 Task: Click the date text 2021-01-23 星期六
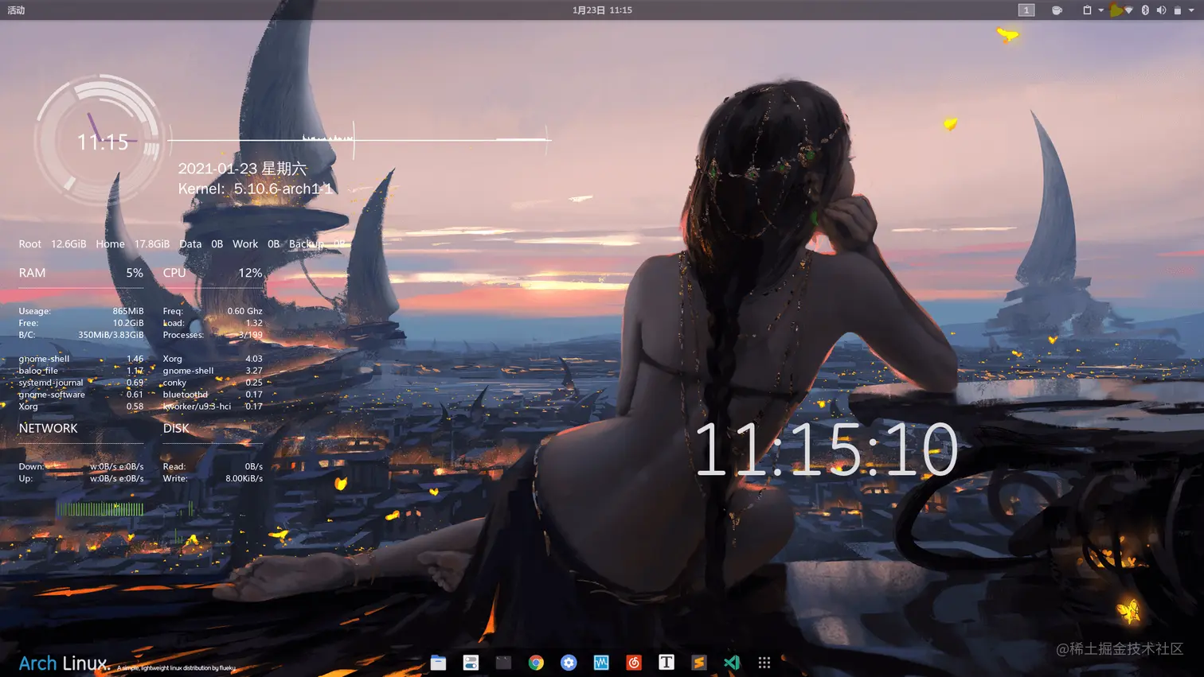242,169
